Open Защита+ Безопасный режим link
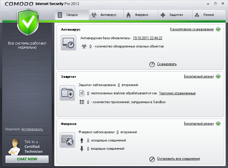Viewport: 228px width, 168px height. (x=199, y=76)
